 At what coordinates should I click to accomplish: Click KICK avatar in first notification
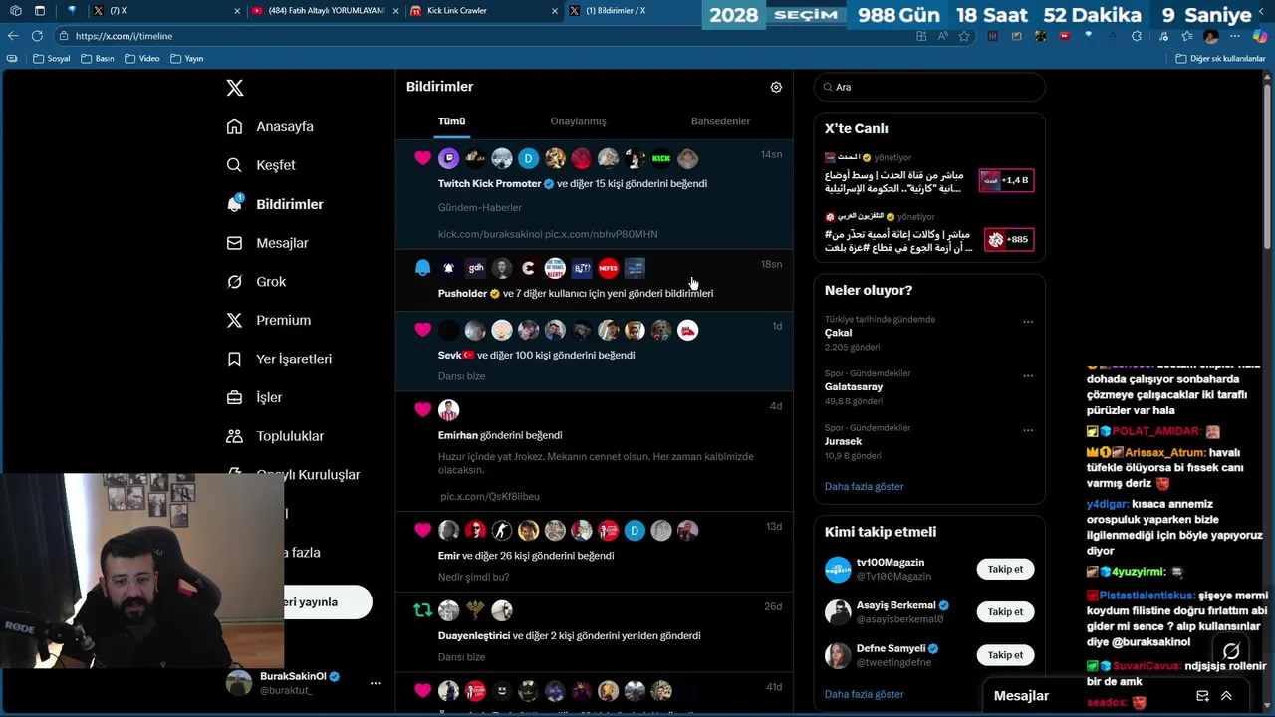[661, 158]
